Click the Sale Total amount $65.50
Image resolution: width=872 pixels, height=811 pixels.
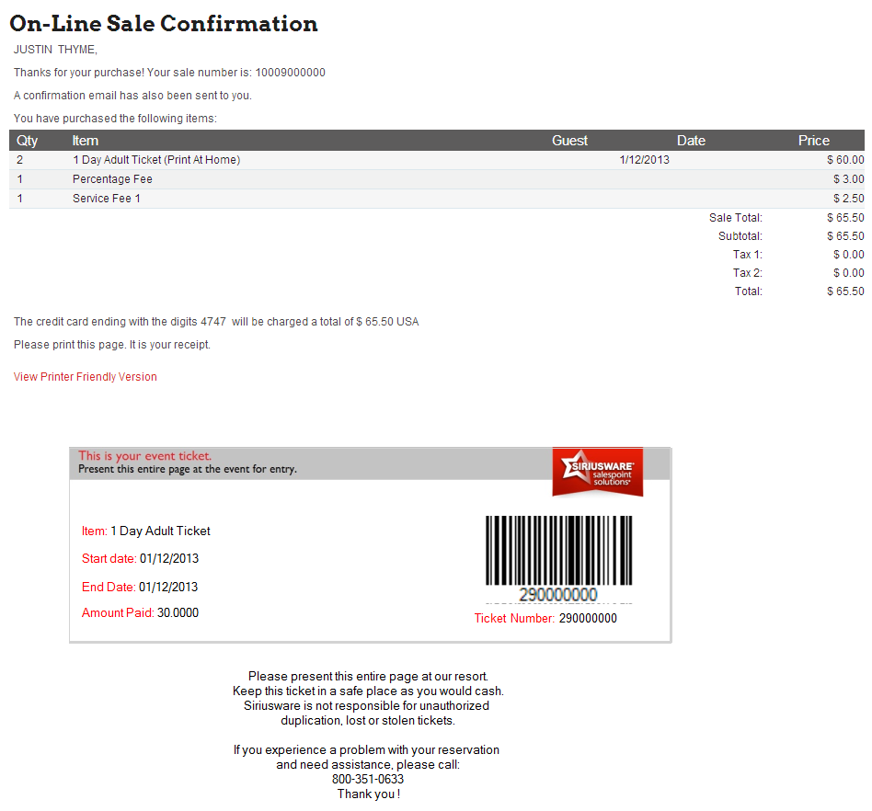(844, 218)
